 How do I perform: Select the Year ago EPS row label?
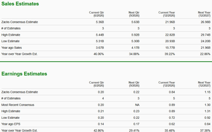(11, 124)
